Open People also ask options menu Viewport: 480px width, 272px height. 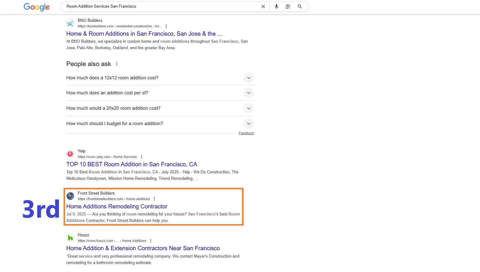click(x=117, y=64)
